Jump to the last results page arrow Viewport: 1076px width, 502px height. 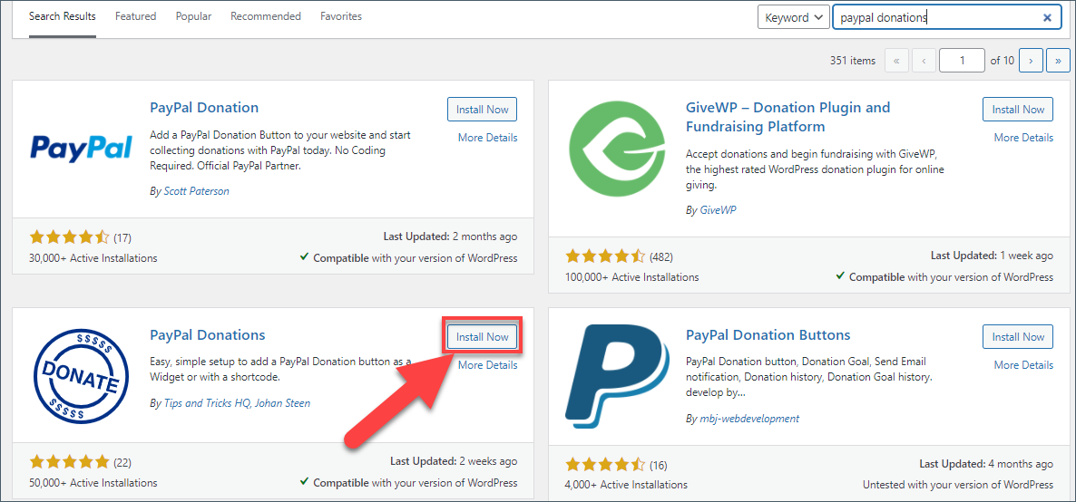[x=1058, y=61]
